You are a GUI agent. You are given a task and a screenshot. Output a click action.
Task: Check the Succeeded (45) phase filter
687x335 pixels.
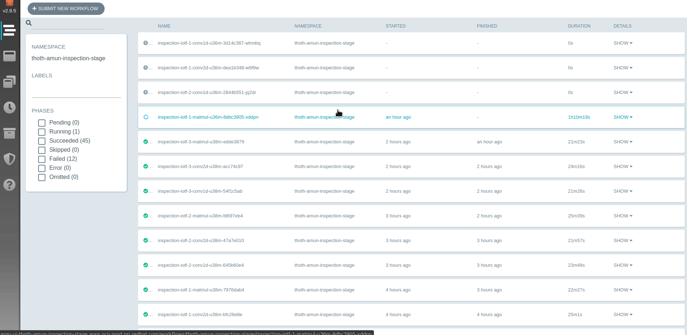(x=42, y=141)
